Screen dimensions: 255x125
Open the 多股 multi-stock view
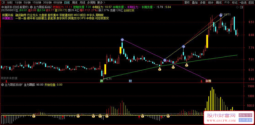pyautogui.click(x=203, y=3)
